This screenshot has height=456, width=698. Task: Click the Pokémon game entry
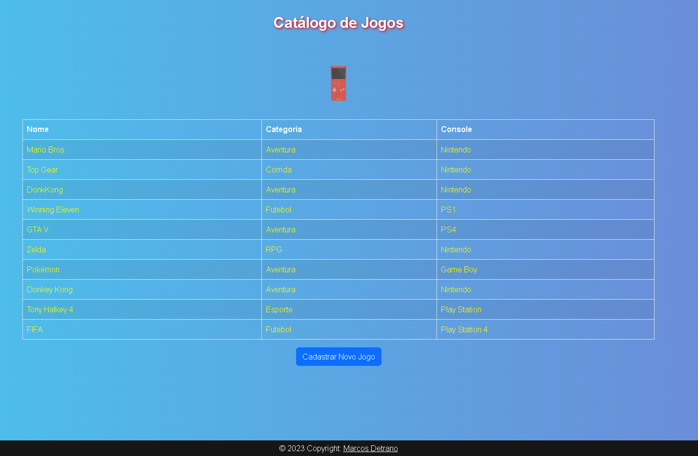point(43,269)
